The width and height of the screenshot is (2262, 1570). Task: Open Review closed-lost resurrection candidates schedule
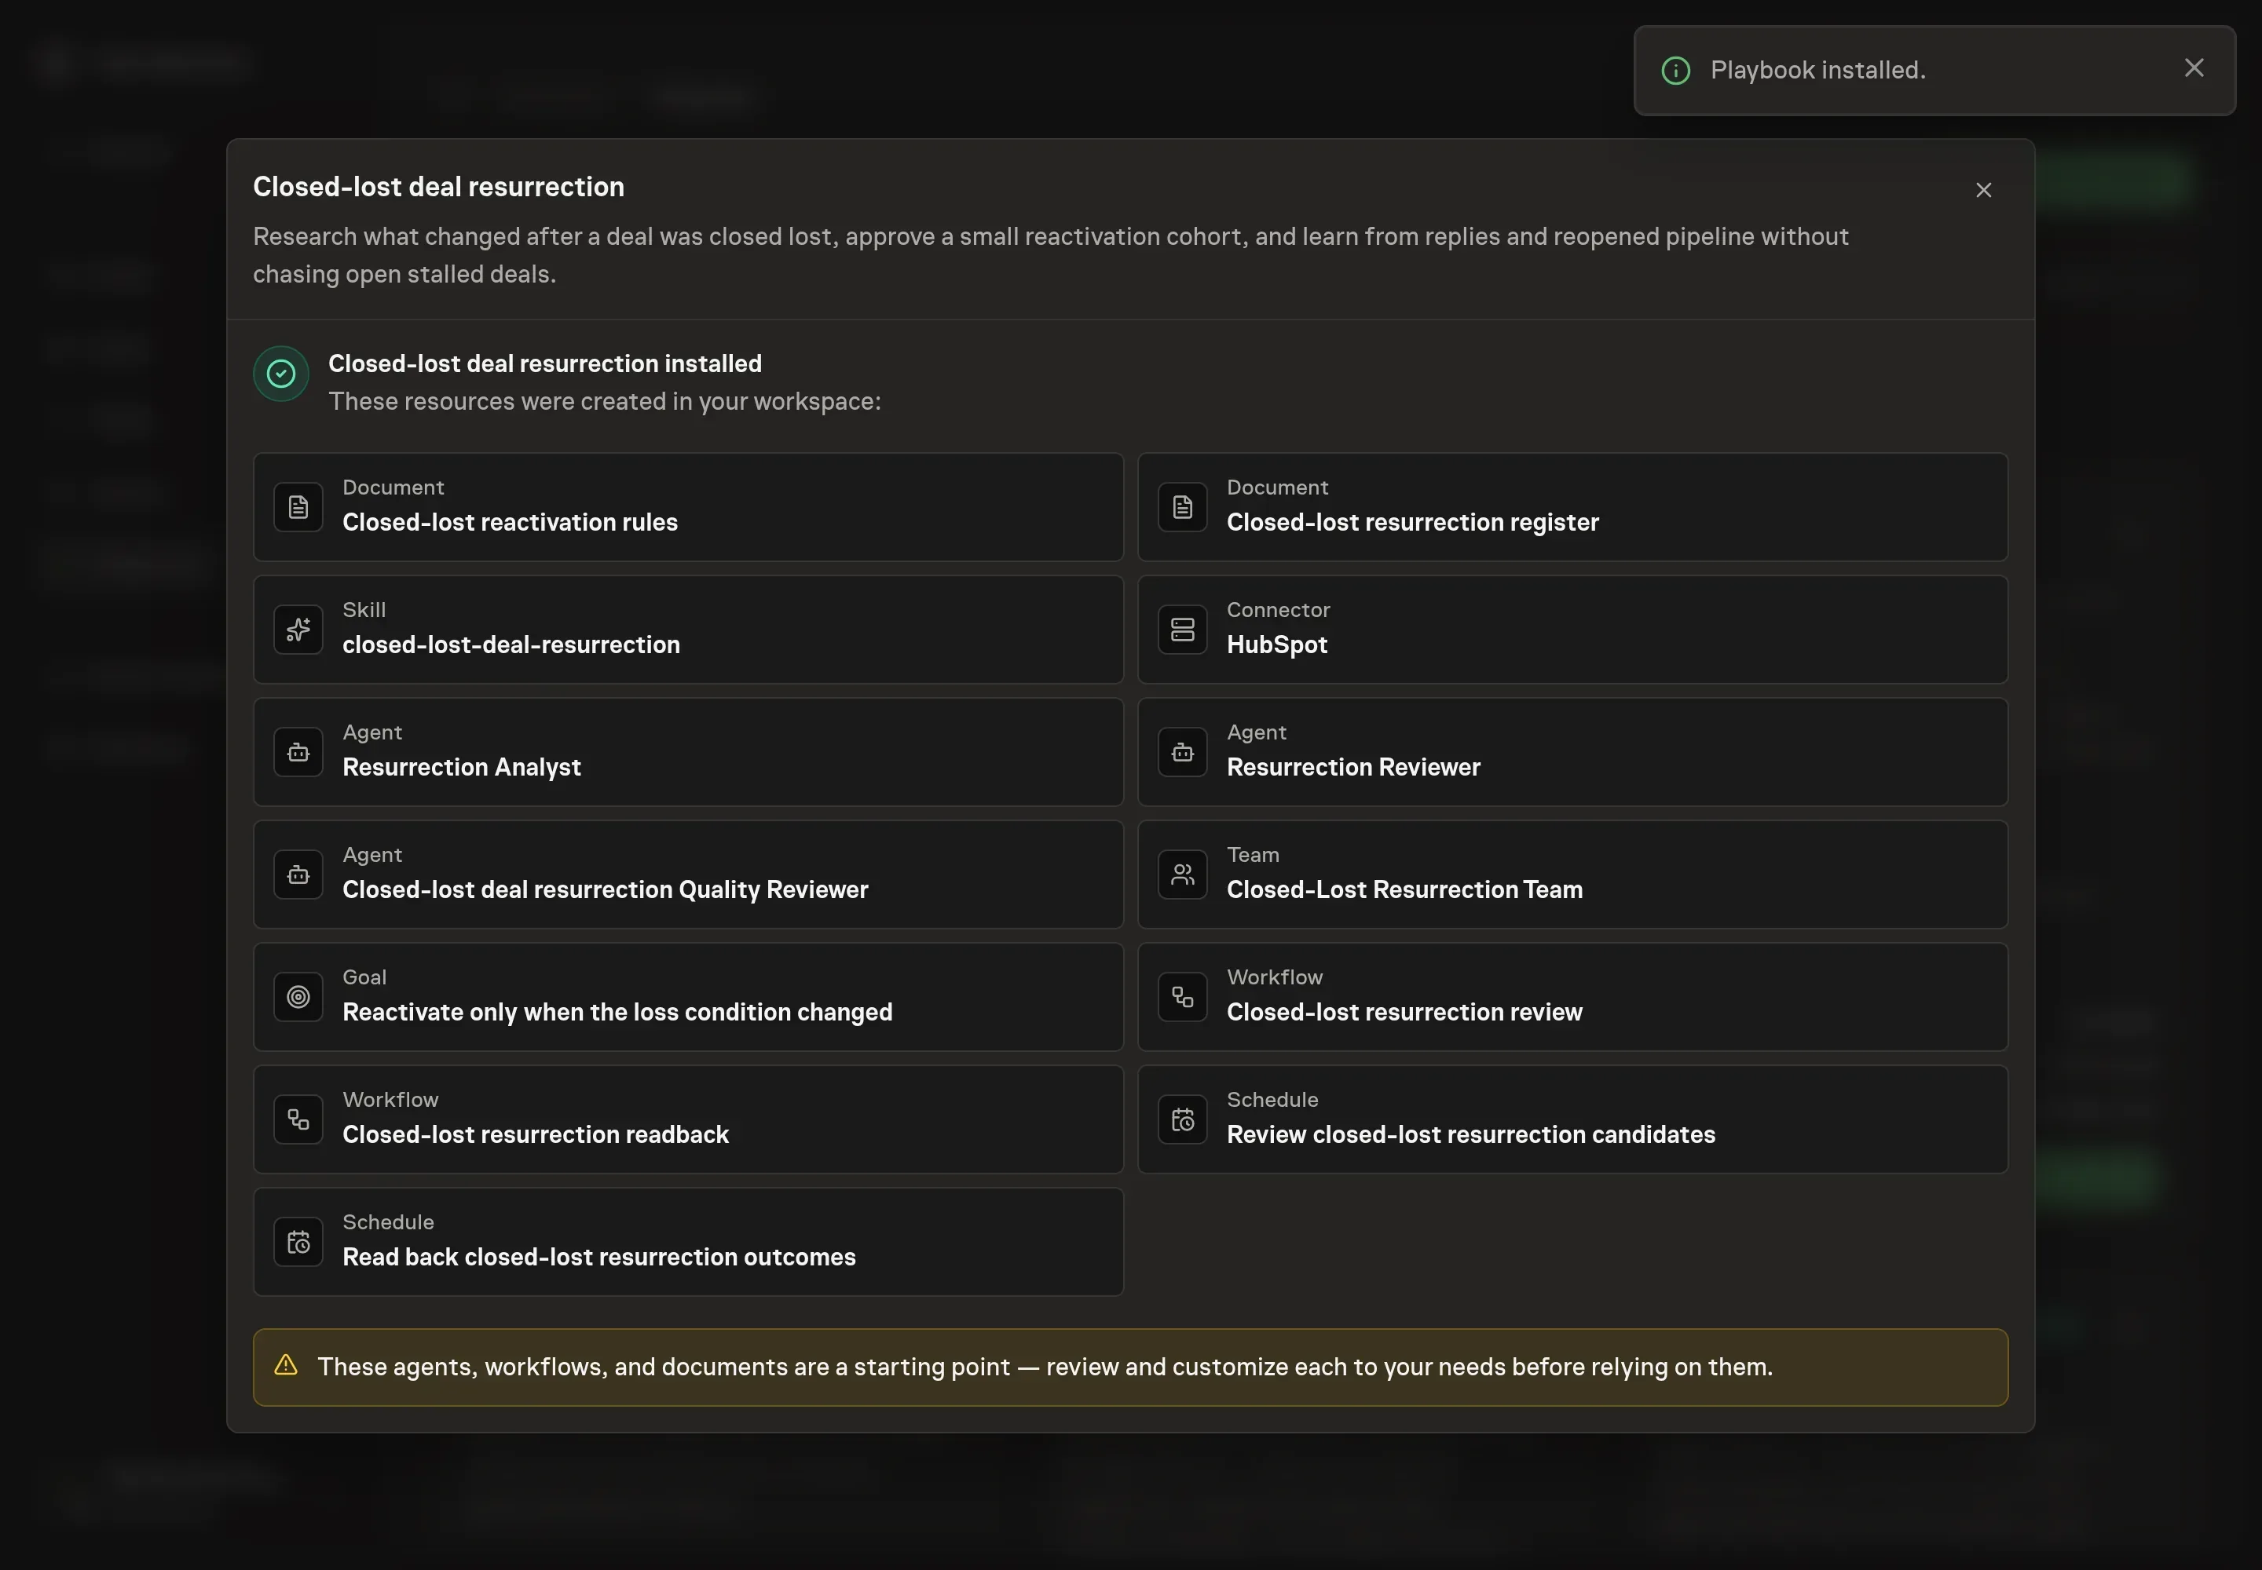pyautogui.click(x=1572, y=1119)
